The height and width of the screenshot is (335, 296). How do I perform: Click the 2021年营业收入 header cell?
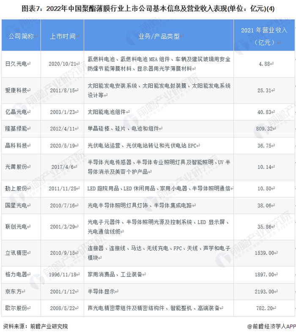pyautogui.click(x=264, y=35)
